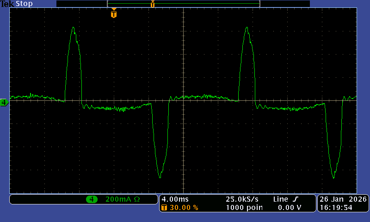Click channel 4 ground reference marker
This screenshot has width=370, height=222.
4,102
